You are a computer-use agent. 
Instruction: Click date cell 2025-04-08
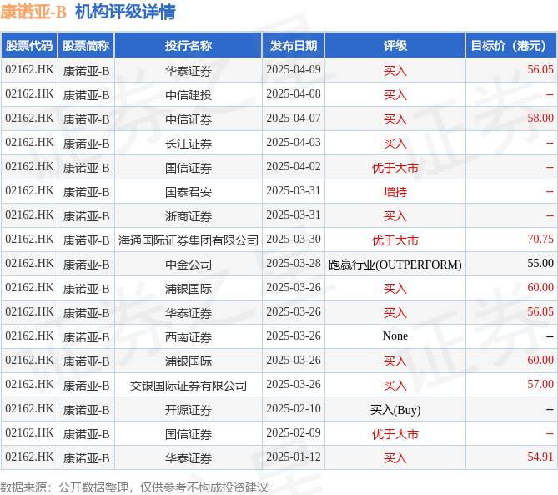pos(294,94)
